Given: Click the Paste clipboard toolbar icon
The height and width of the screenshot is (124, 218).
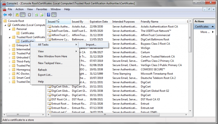Looking at the screenshot, I should tap(29, 15).
